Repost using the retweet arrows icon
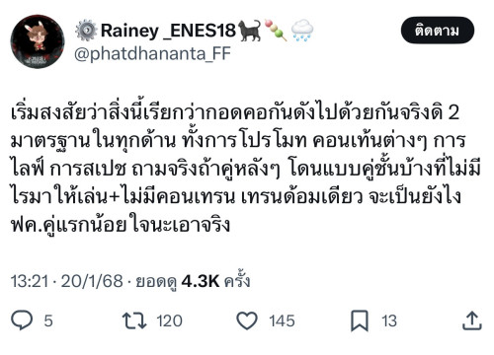 [x=134, y=320]
